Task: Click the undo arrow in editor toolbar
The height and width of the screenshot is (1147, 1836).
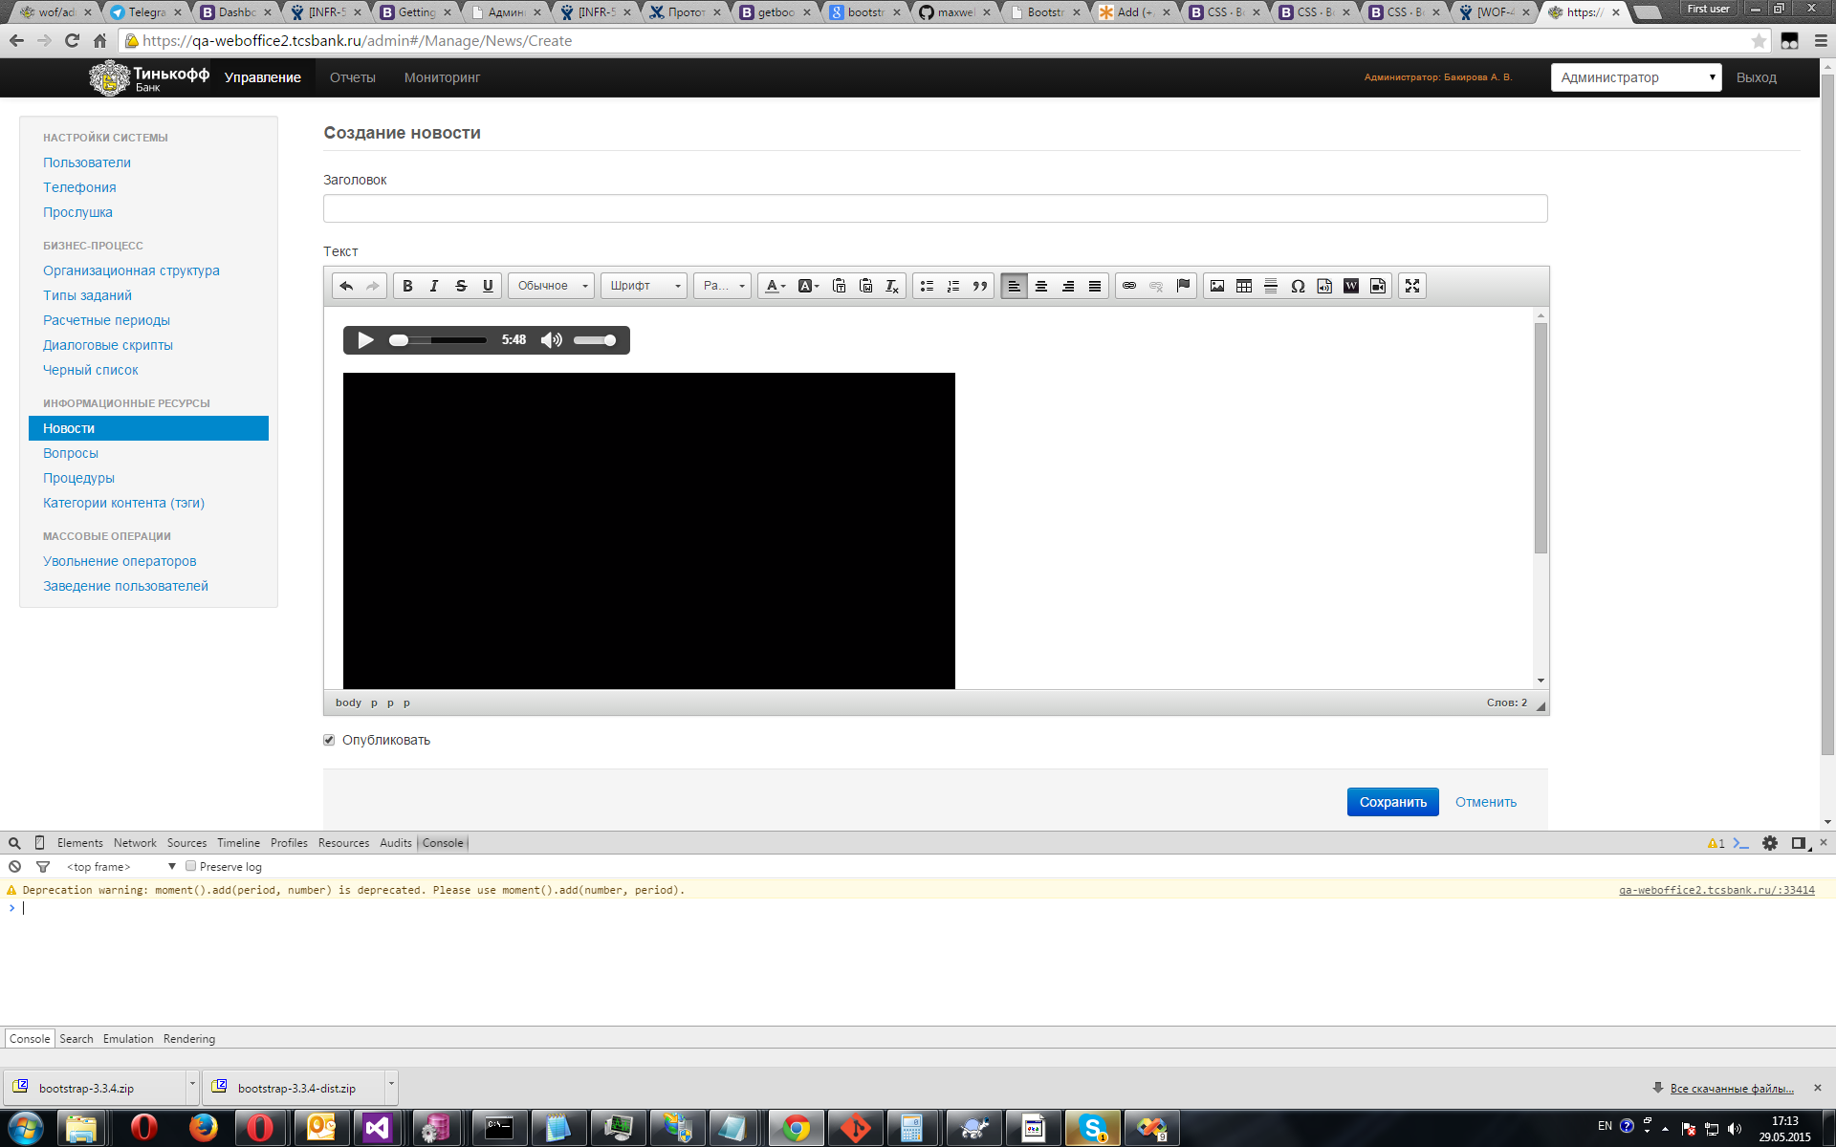Action: [346, 286]
